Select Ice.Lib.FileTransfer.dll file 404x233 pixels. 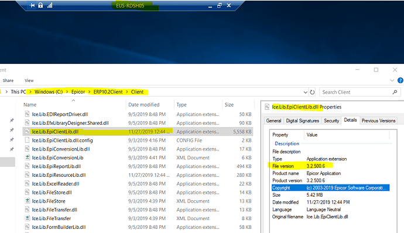(x=54, y=210)
